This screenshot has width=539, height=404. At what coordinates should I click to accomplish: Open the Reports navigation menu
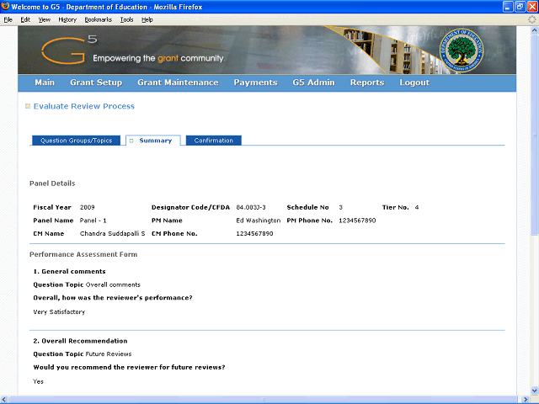click(x=367, y=82)
